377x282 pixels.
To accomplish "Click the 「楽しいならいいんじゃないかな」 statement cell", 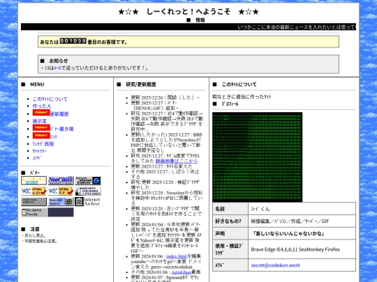I will point(302,233).
